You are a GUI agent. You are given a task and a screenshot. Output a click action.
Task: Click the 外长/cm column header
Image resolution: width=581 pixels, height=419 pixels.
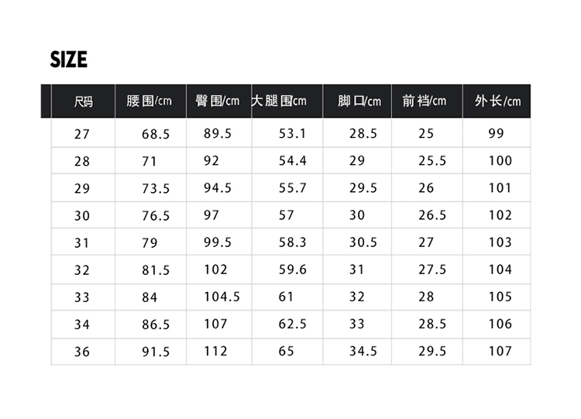pyautogui.click(x=497, y=101)
